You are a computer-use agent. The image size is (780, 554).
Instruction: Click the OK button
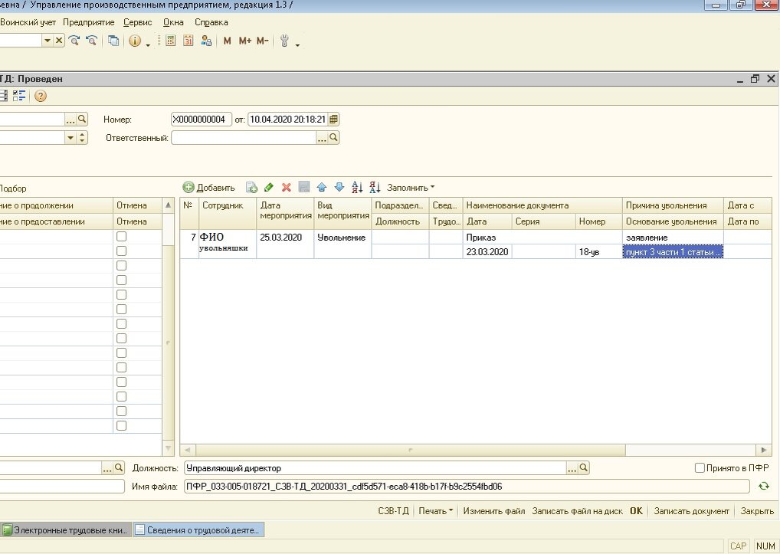point(636,511)
